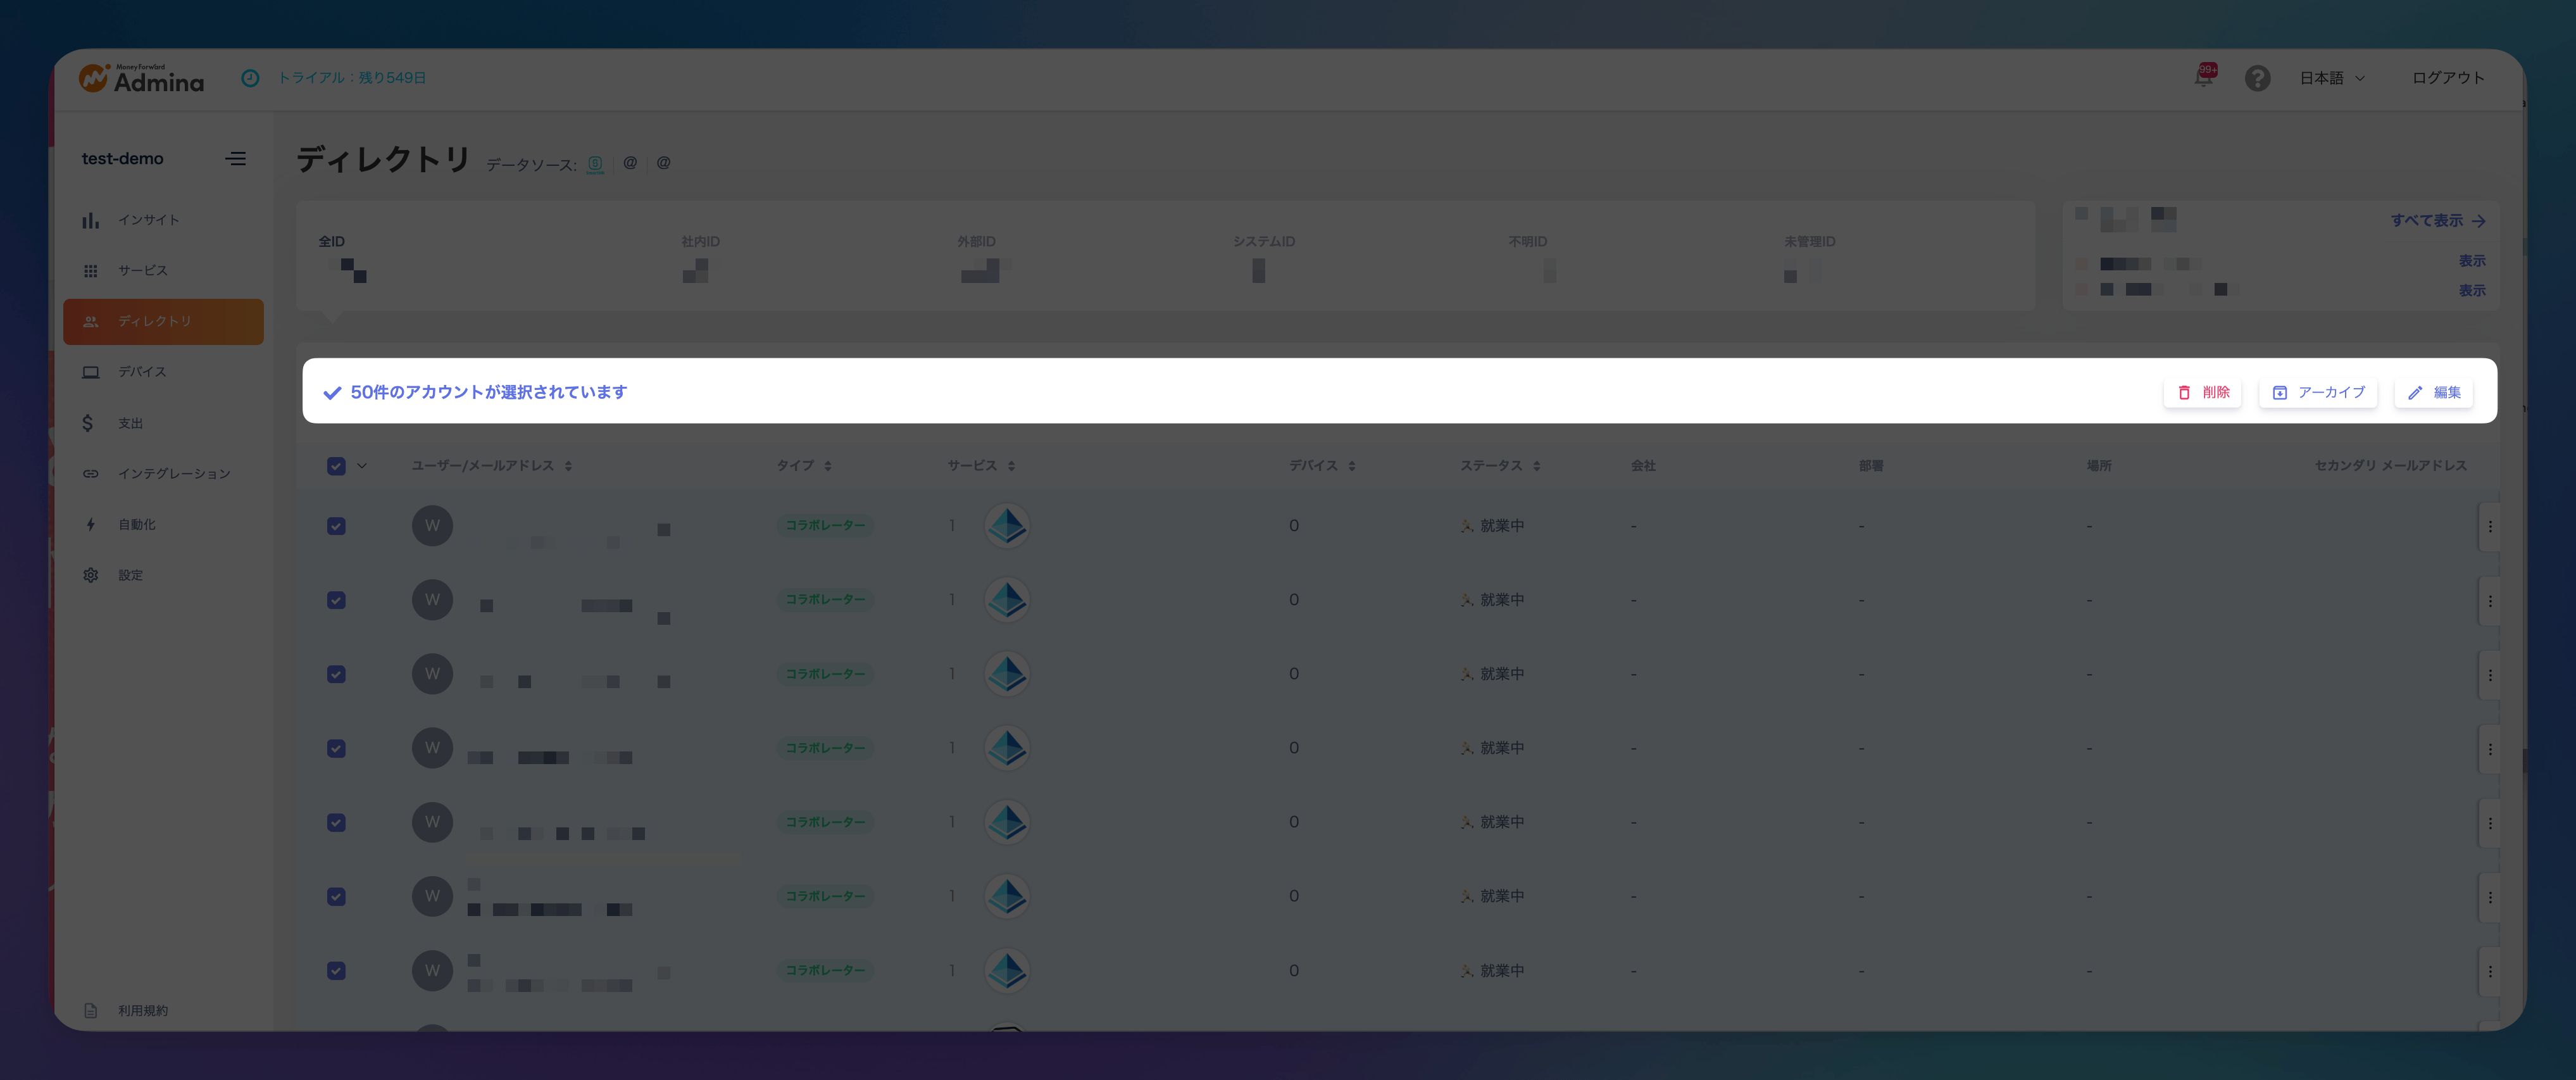Click the notification bell icon
This screenshot has height=1080, width=2576.
(2204, 77)
